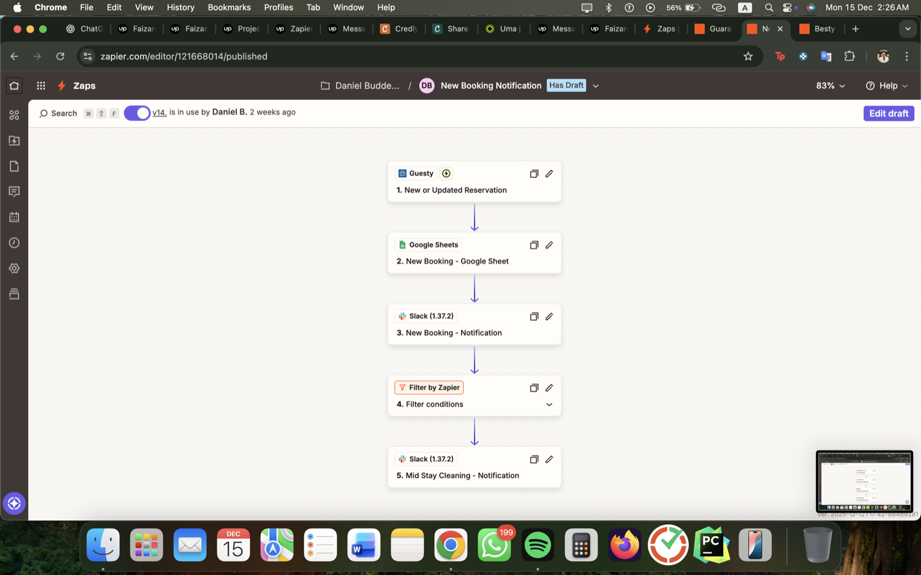Open the Google Translate extension icon
The height and width of the screenshot is (575, 921).
pyautogui.click(x=826, y=56)
